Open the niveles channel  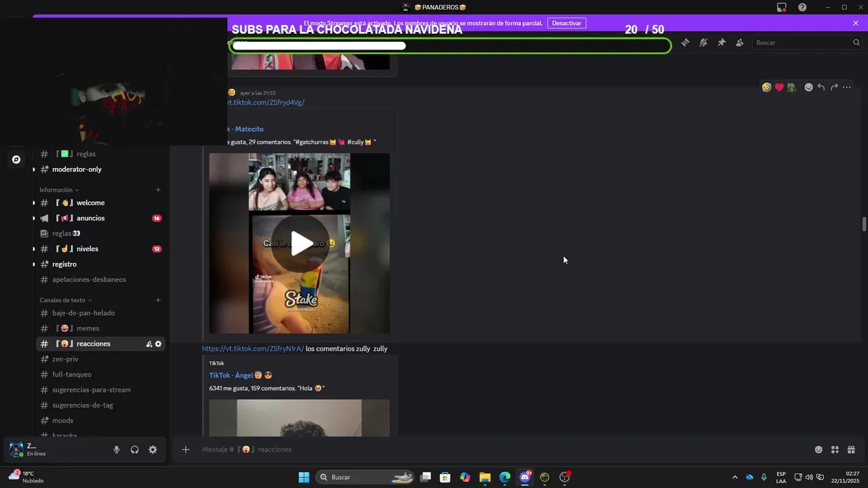(x=101, y=249)
